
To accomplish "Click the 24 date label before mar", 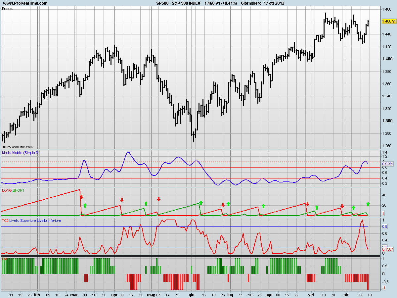I will tap(66, 294).
